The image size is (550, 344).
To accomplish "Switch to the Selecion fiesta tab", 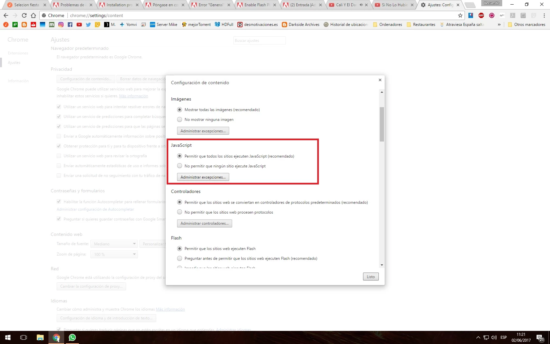I will (x=26, y=5).
